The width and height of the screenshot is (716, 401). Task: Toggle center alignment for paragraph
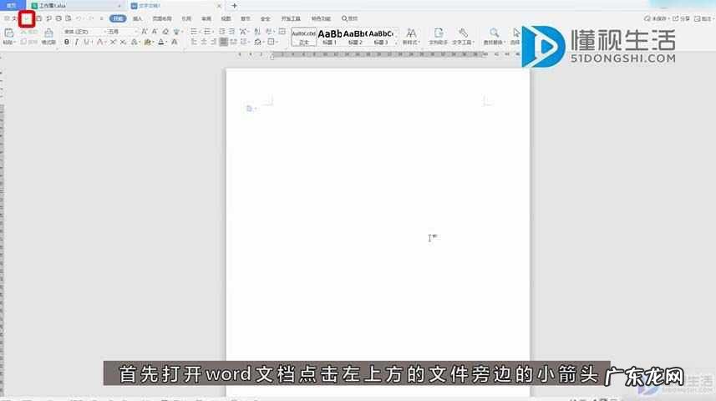click(x=204, y=42)
